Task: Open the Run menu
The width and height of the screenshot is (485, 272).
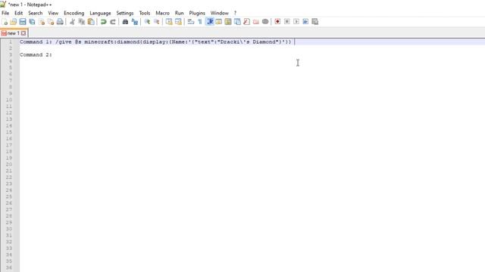Action: coord(179,13)
